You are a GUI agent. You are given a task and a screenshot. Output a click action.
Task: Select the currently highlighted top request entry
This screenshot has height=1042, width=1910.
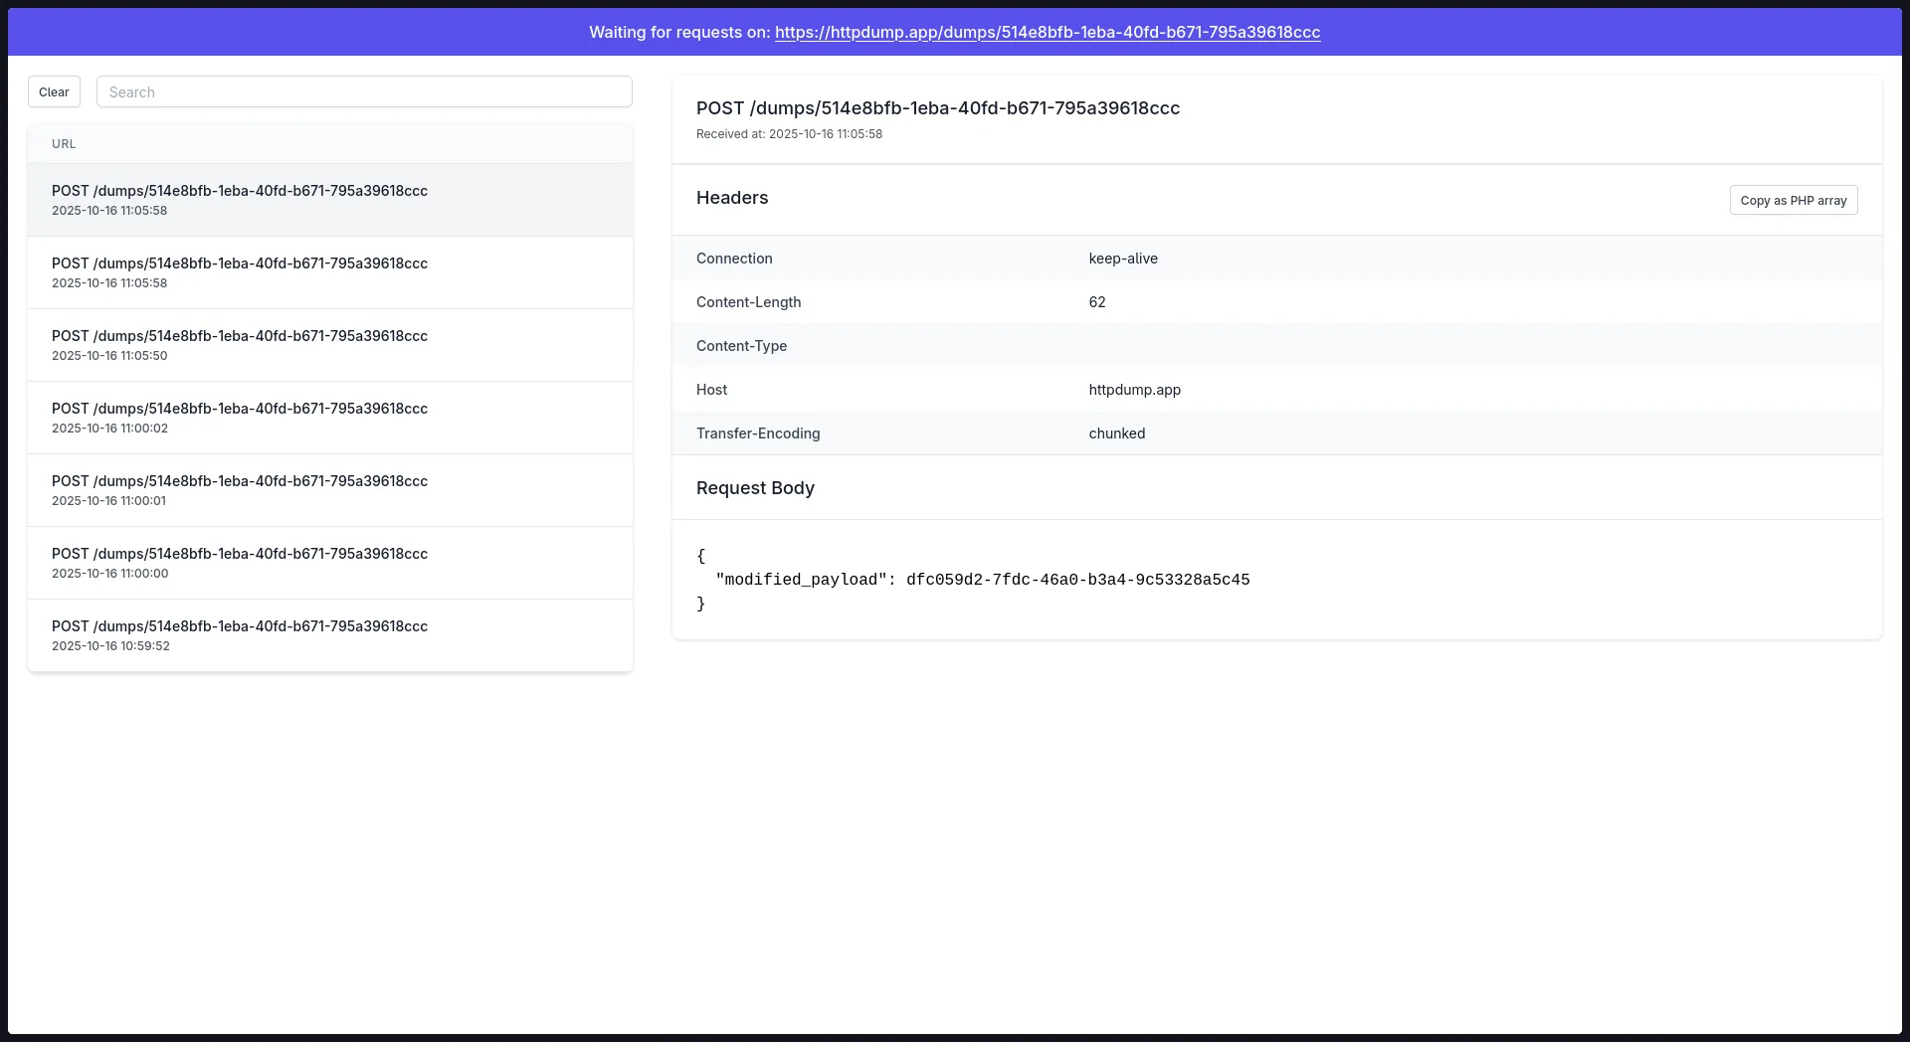(x=329, y=199)
